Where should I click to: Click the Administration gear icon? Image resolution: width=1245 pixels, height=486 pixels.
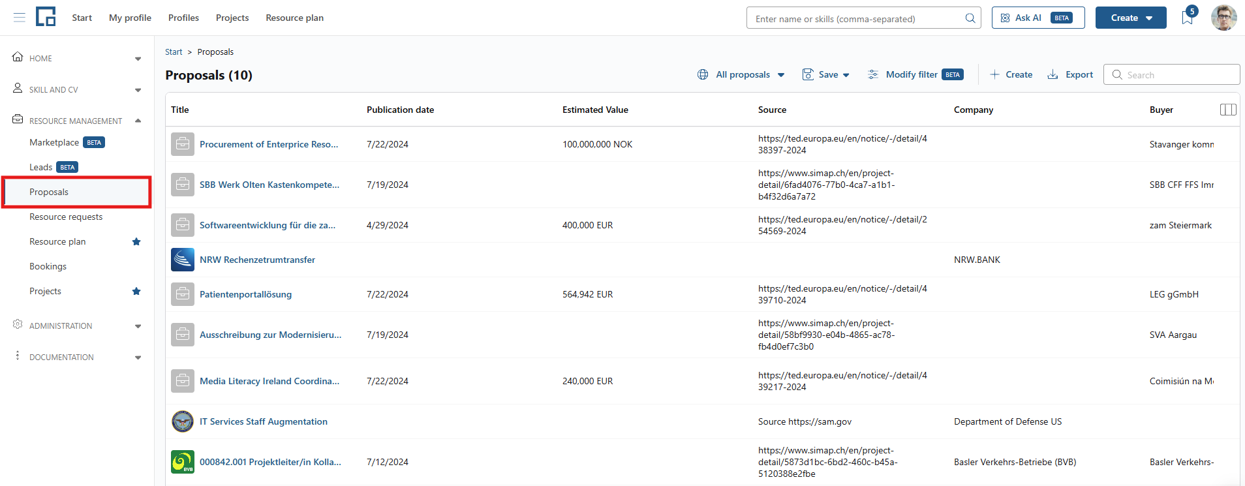pyautogui.click(x=18, y=324)
